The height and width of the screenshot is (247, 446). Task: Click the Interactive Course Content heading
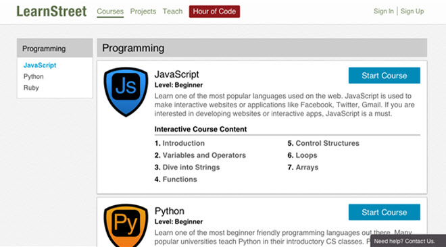(201, 129)
